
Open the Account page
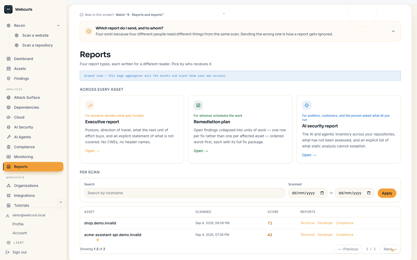[20, 233]
